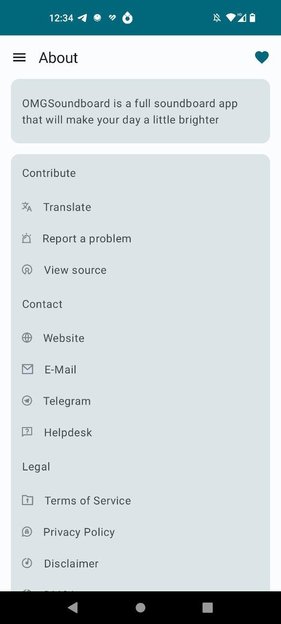This screenshot has height=624, width=281.
Task: Click the Disclaimer clock icon
Action: click(x=27, y=563)
